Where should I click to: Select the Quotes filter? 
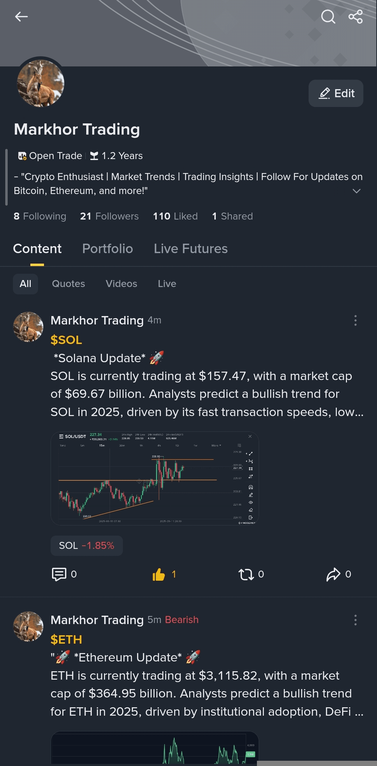coord(68,284)
